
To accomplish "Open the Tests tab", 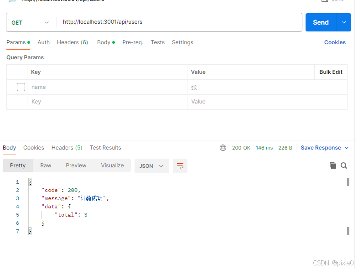I will pos(157,42).
